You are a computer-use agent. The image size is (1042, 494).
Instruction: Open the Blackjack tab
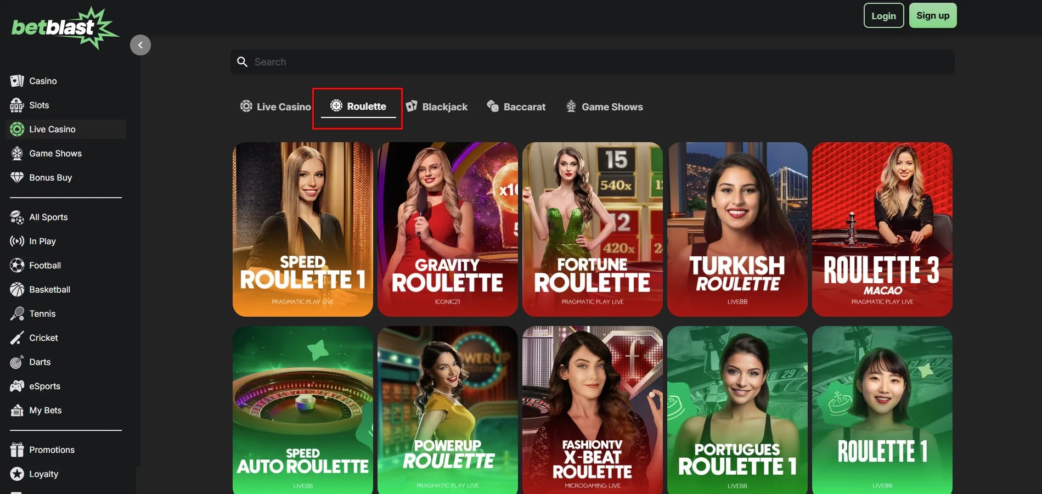pyautogui.click(x=437, y=106)
